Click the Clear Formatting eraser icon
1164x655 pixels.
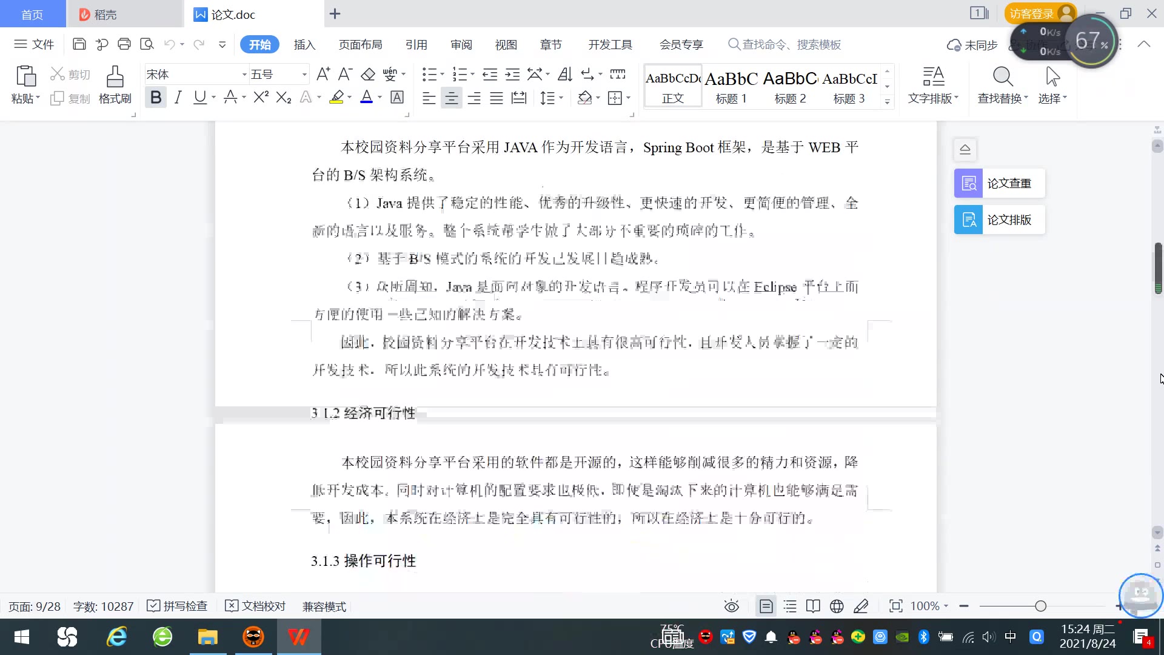pyautogui.click(x=368, y=74)
